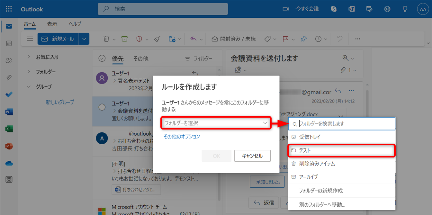
Task: Open the Calendar icon in left sidebar
Action: pyautogui.click(x=9, y=43)
